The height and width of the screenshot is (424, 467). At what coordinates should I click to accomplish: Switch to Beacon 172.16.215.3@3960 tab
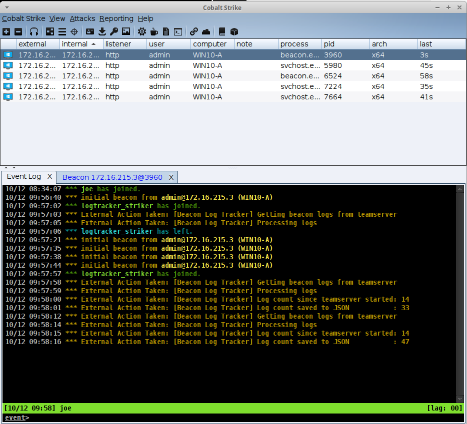click(112, 177)
